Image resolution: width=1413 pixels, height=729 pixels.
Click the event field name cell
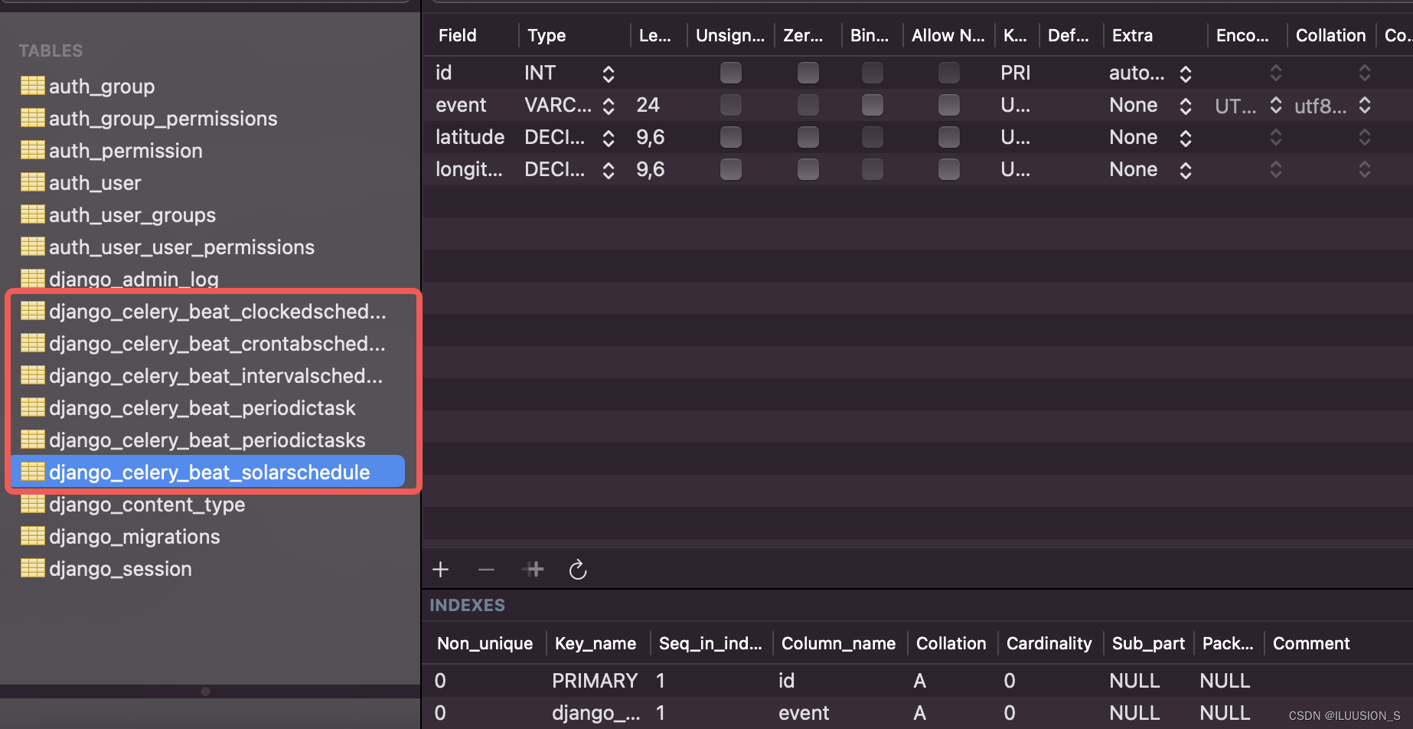pyautogui.click(x=461, y=105)
